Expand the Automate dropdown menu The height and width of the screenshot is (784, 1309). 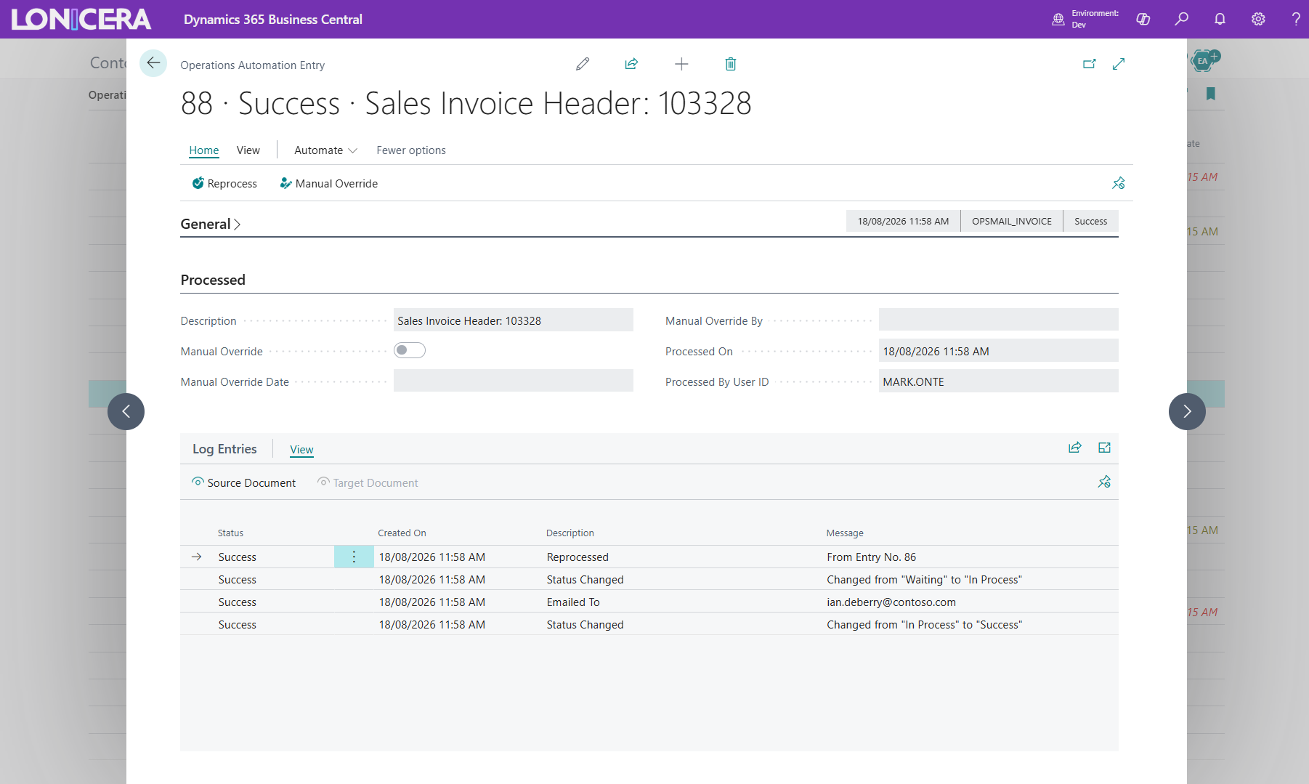(x=325, y=150)
